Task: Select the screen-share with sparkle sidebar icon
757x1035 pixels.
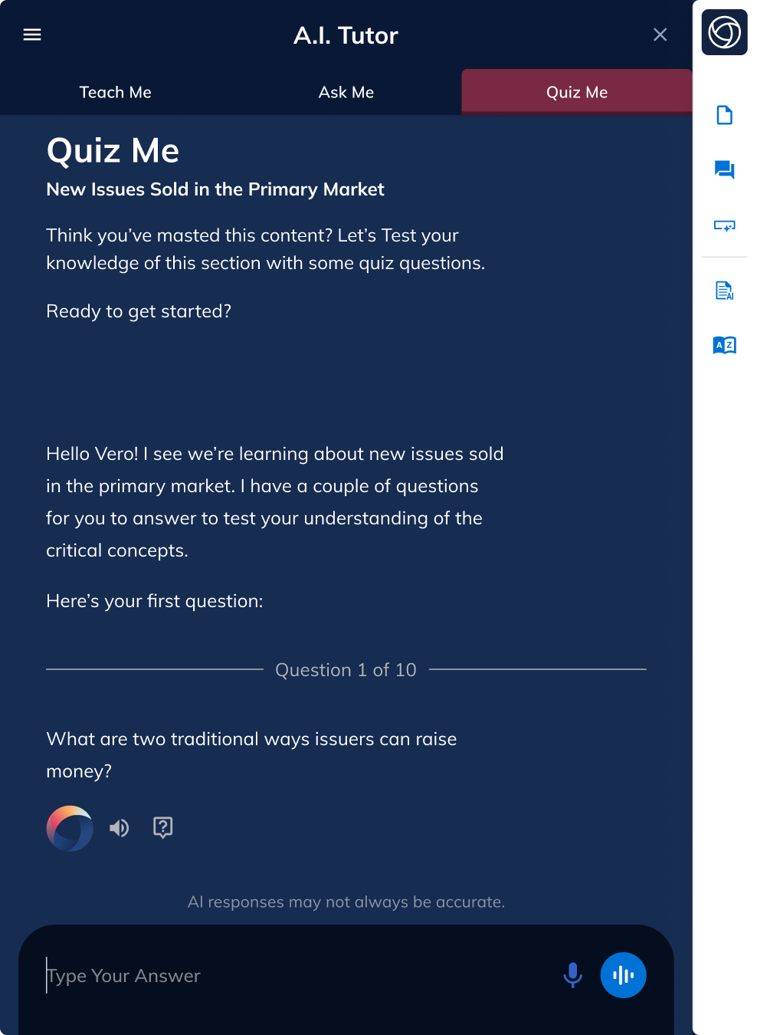Action: (724, 226)
